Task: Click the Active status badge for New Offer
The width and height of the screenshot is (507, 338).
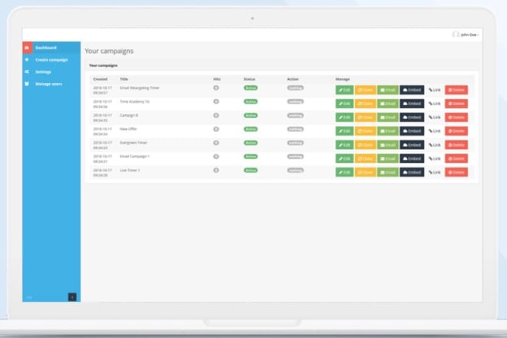Action: [250, 129]
